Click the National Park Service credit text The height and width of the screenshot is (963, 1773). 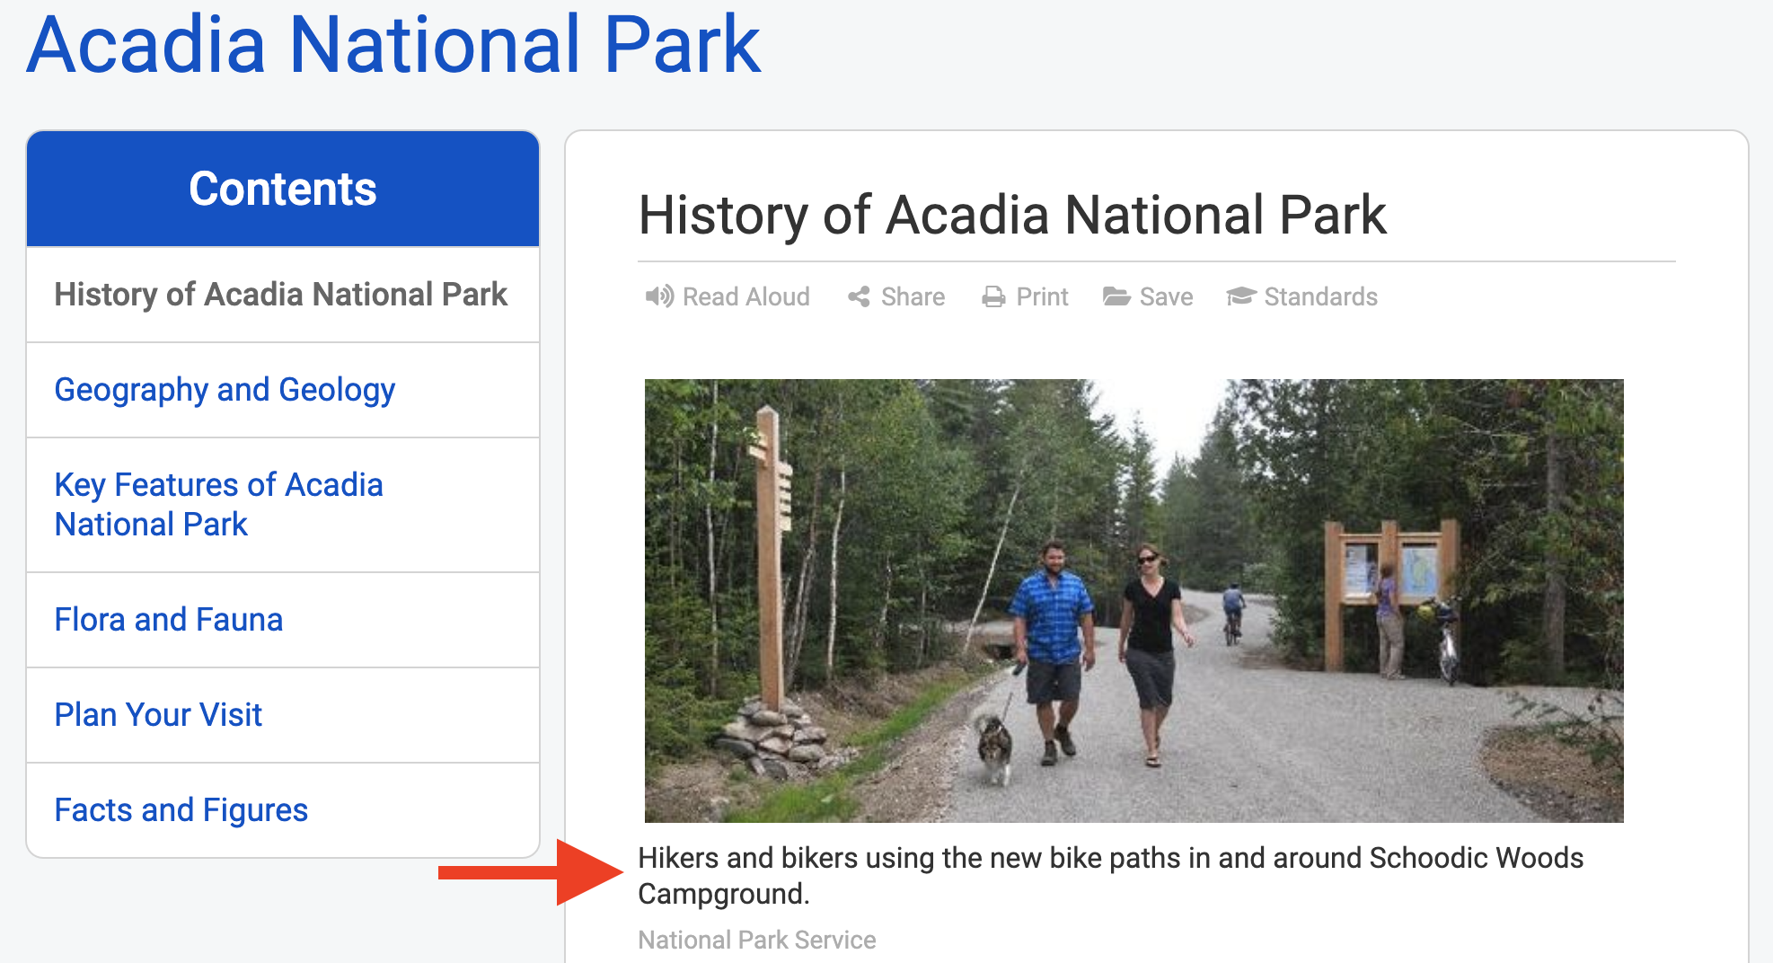click(x=757, y=940)
